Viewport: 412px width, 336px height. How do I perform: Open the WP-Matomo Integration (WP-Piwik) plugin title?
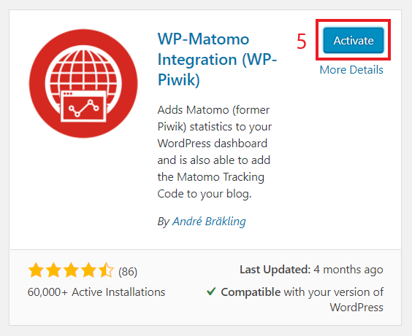pyautogui.click(x=217, y=59)
